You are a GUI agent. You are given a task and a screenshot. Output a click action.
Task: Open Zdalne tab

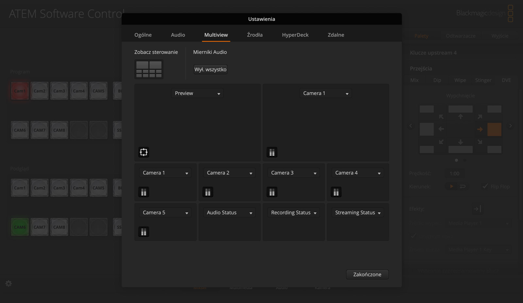click(x=336, y=35)
